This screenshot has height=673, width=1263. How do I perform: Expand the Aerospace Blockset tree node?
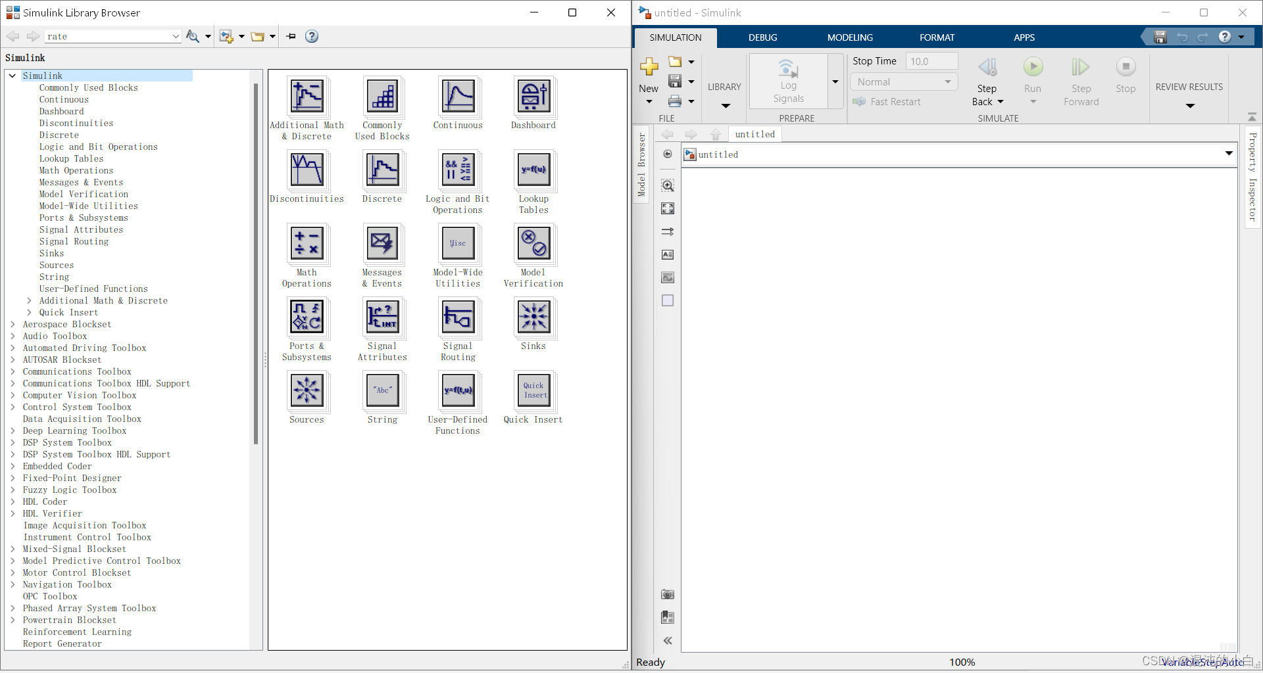click(12, 324)
